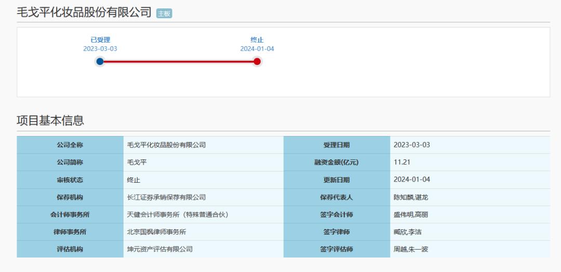The height and width of the screenshot is (272, 561).
Task: Select 陈知麟,谌龙 sponsor representatives cell
Action: coord(470,197)
